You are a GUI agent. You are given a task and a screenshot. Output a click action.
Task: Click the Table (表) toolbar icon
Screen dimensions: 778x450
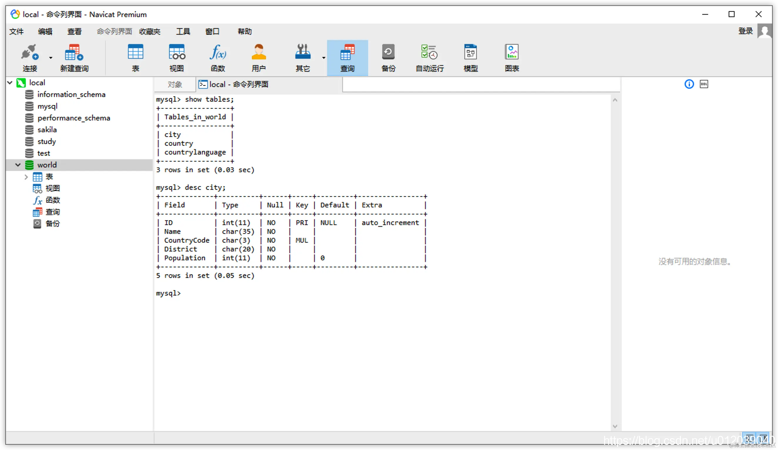point(136,58)
